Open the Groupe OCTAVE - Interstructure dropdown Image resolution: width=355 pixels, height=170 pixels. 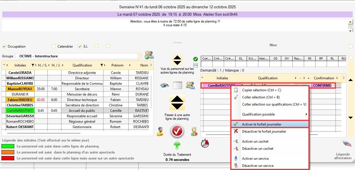[x=78, y=56]
